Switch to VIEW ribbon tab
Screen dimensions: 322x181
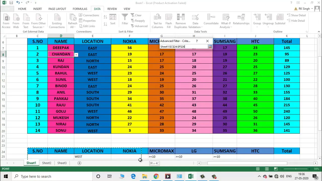(127, 9)
